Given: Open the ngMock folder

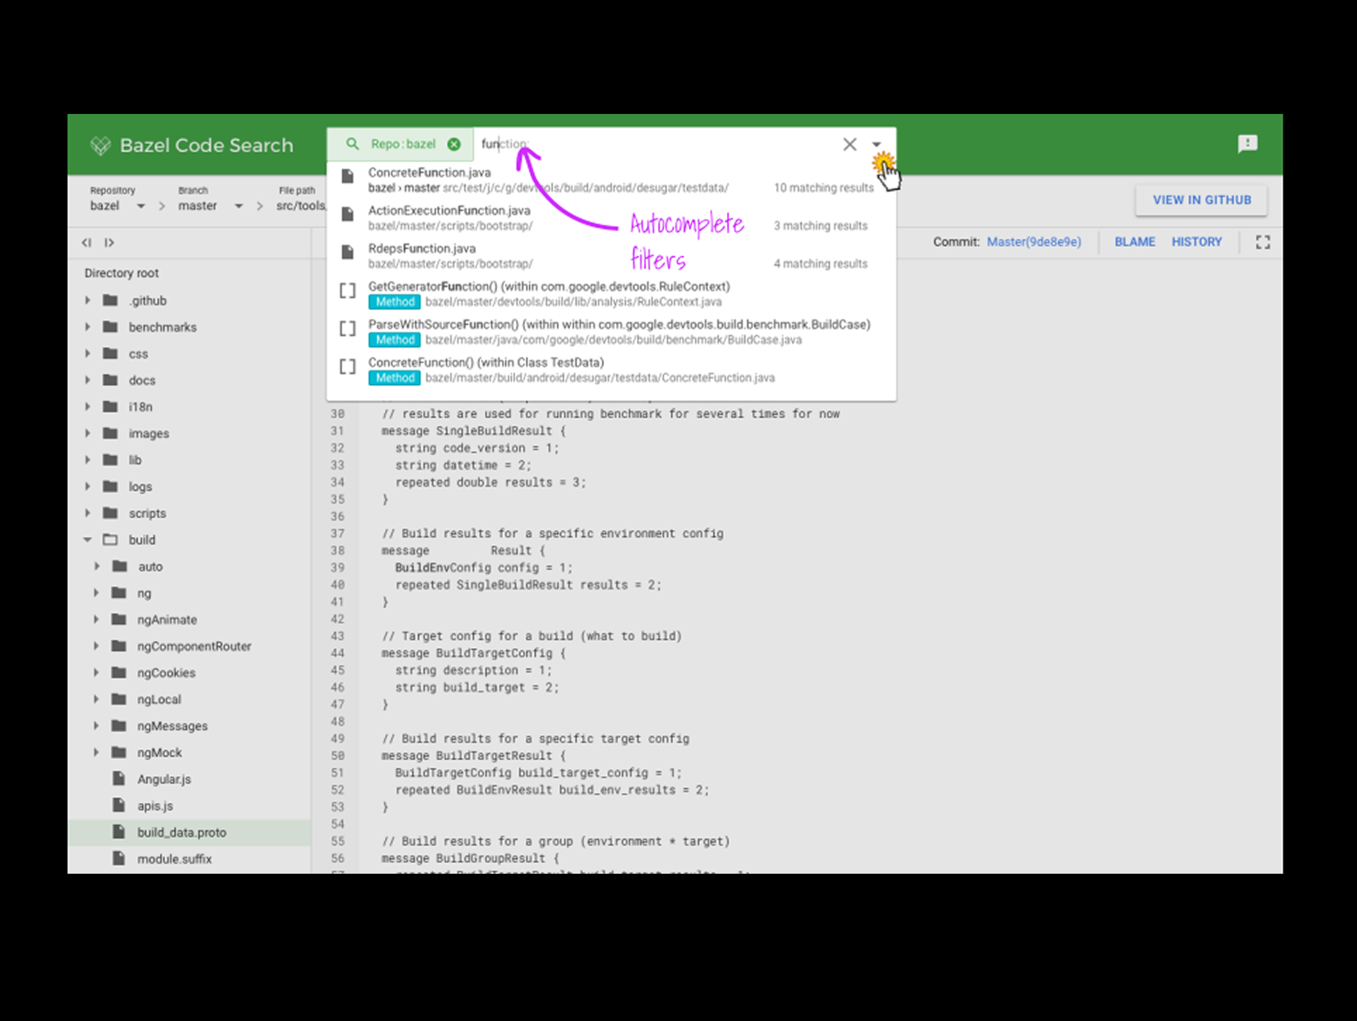Looking at the screenshot, I should [x=160, y=753].
